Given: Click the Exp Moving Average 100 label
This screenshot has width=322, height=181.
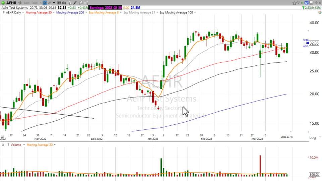Looking at the screenshot, I should pos(176,12).
